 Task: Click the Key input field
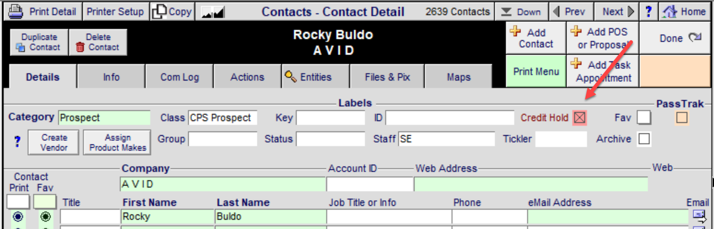331,118
